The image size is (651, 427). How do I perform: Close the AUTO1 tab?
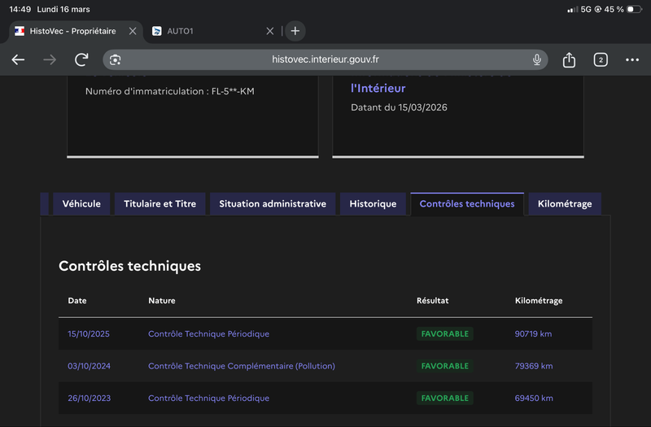pyautogui.click(x=270, y=31)
